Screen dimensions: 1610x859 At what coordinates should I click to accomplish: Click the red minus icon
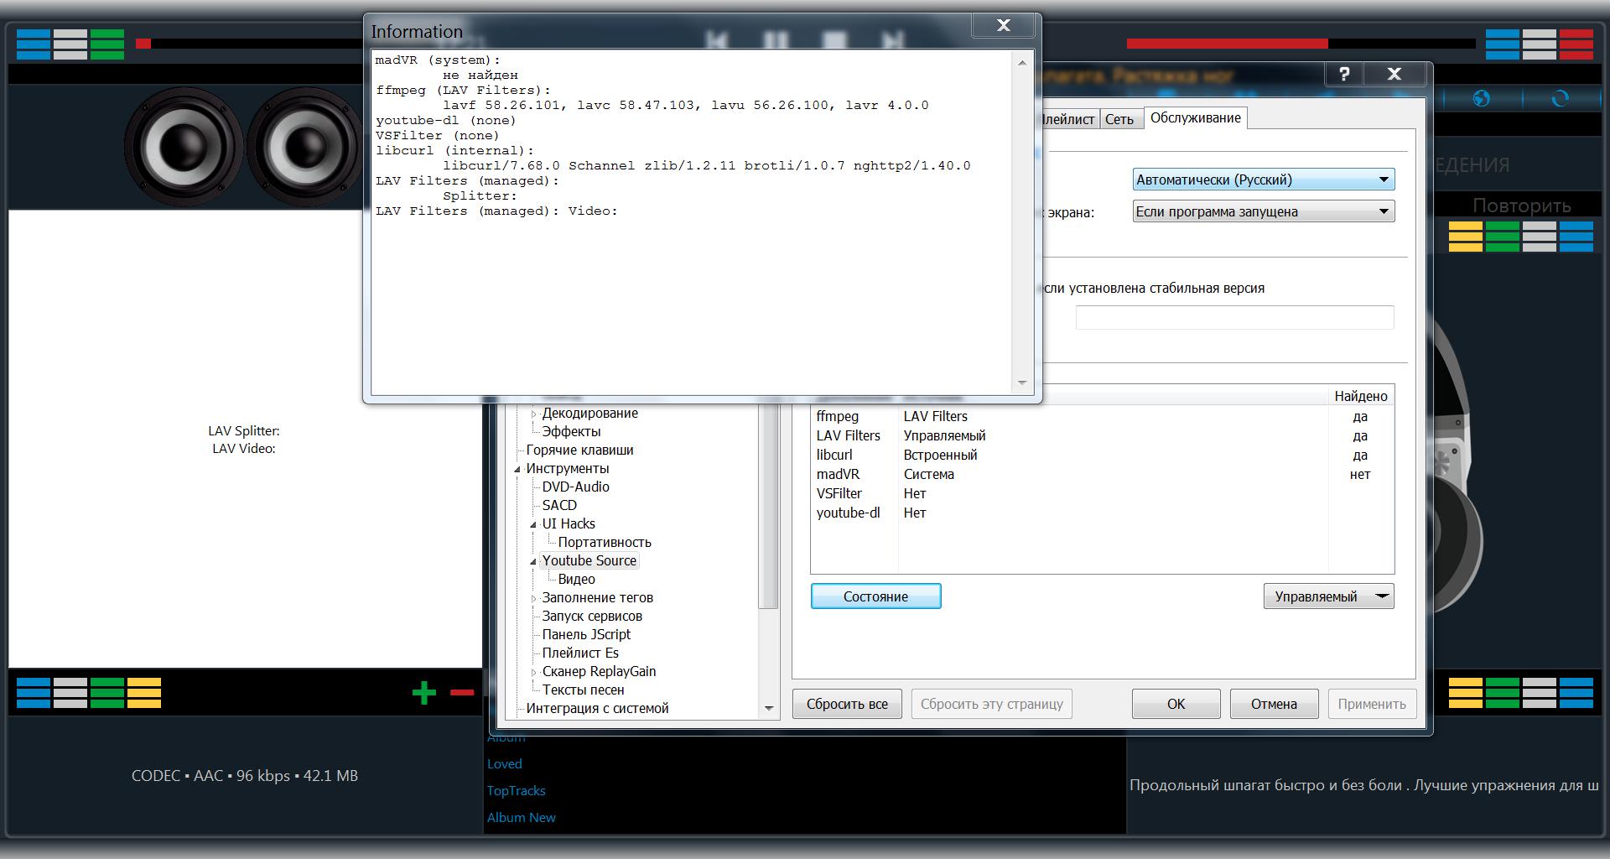[461, 693]
